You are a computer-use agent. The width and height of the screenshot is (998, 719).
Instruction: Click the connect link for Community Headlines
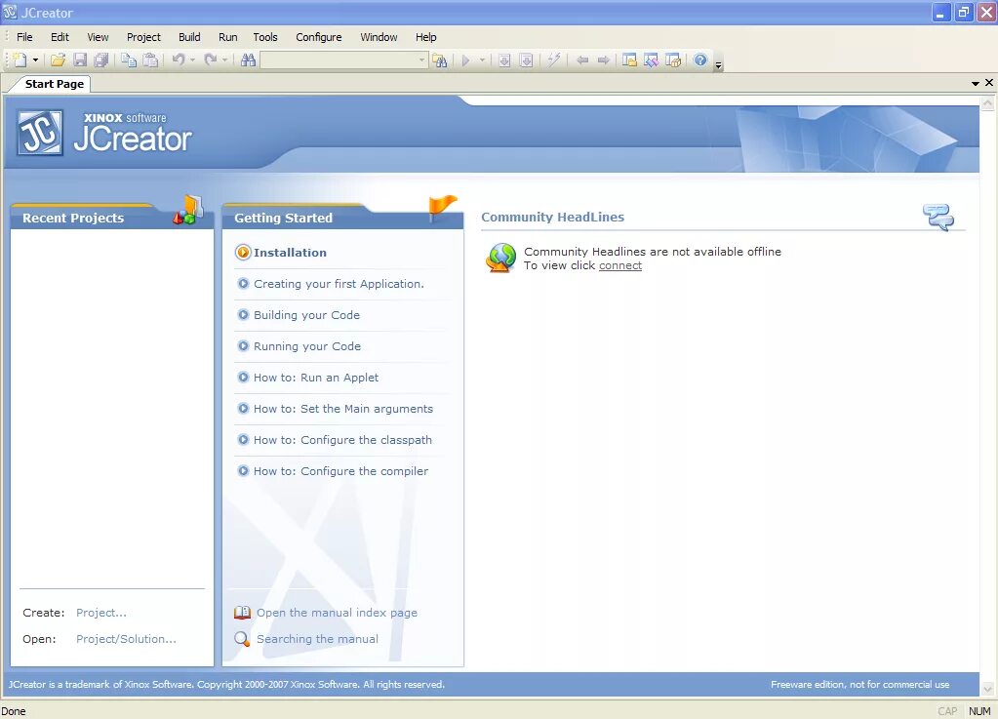(619, 265)
